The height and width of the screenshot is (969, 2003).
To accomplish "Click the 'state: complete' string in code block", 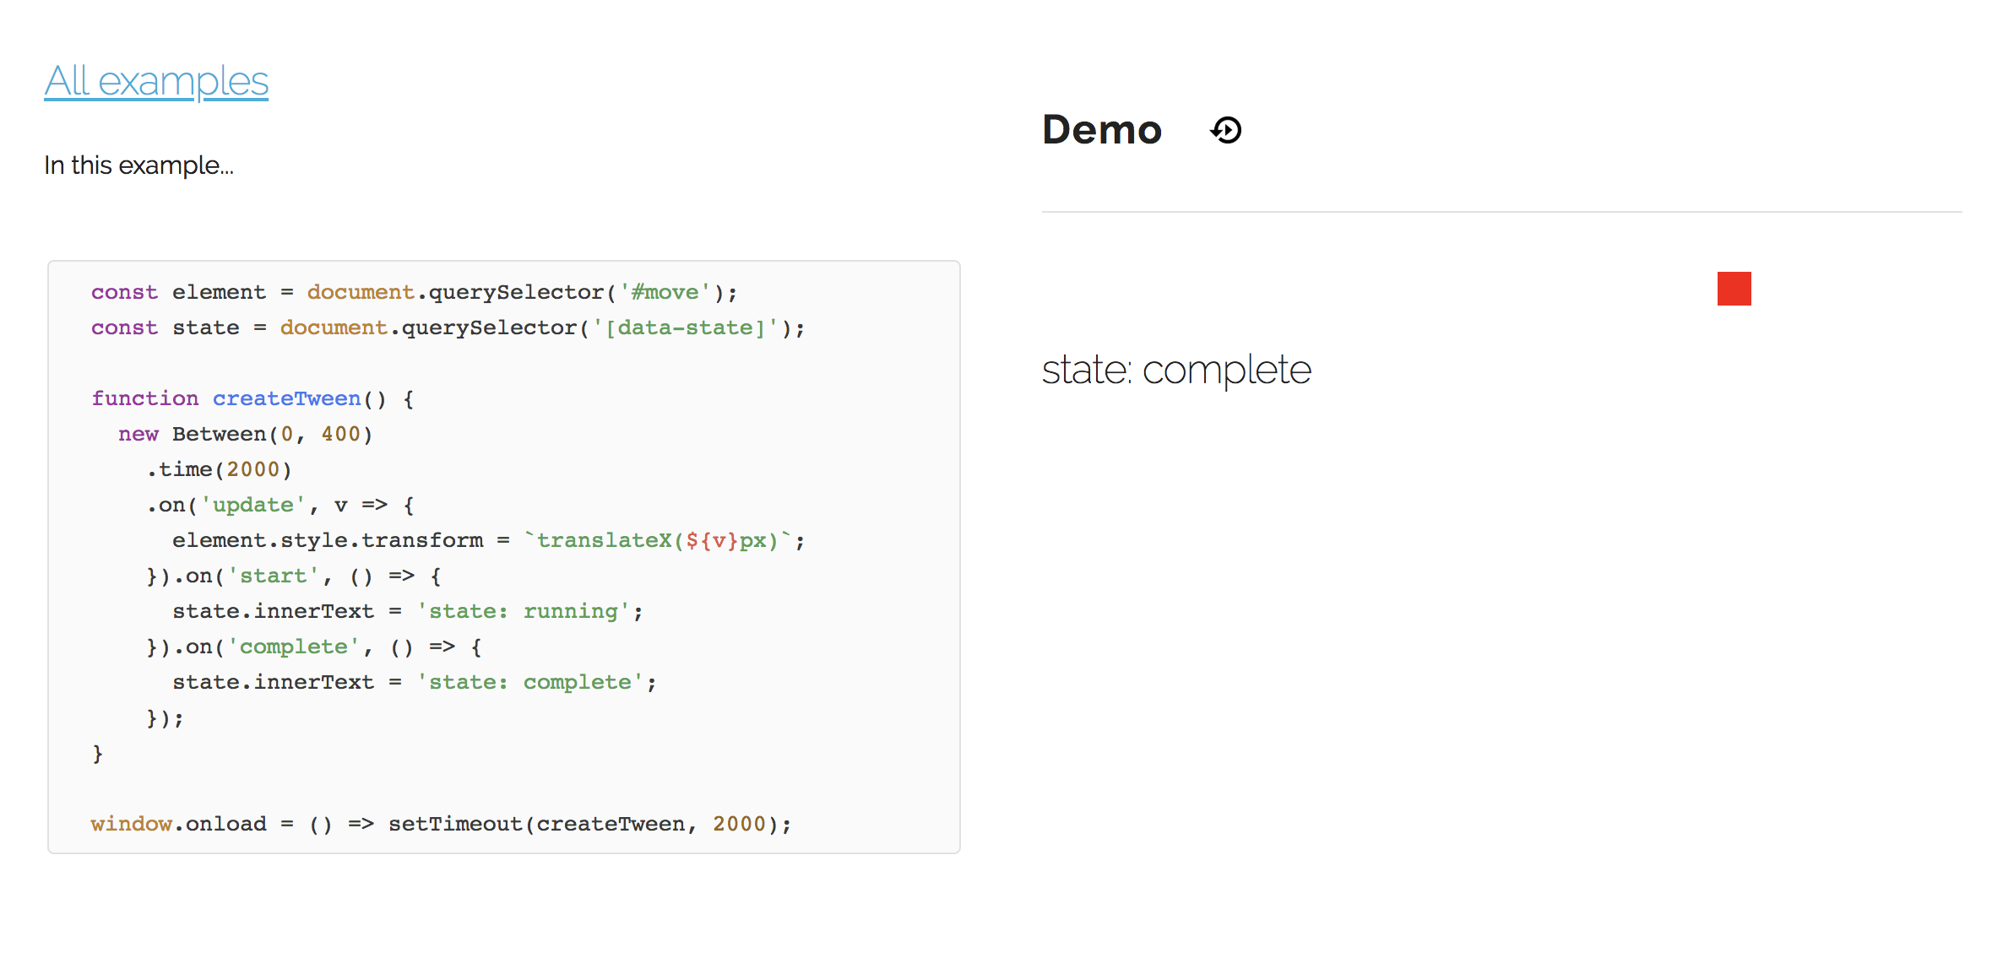I will point(529,682).
